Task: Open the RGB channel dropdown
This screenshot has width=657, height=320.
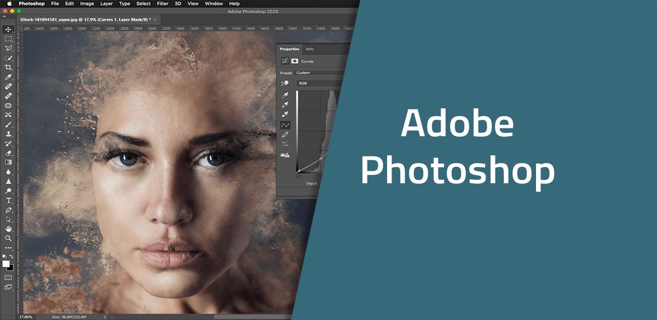Action: pyautogui.click(x=318, y=83)
